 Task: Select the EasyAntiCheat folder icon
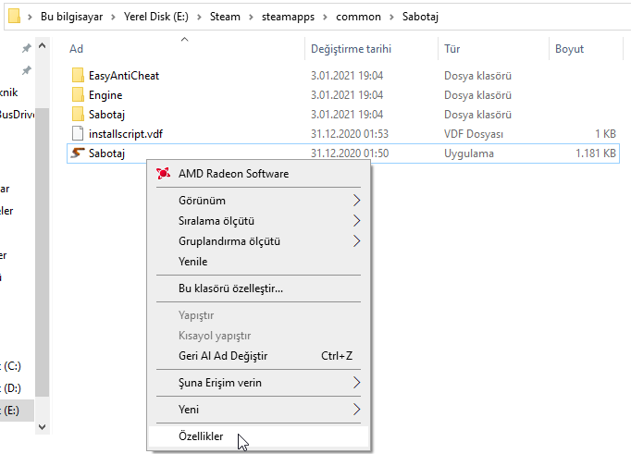click(x=78, y=75)
